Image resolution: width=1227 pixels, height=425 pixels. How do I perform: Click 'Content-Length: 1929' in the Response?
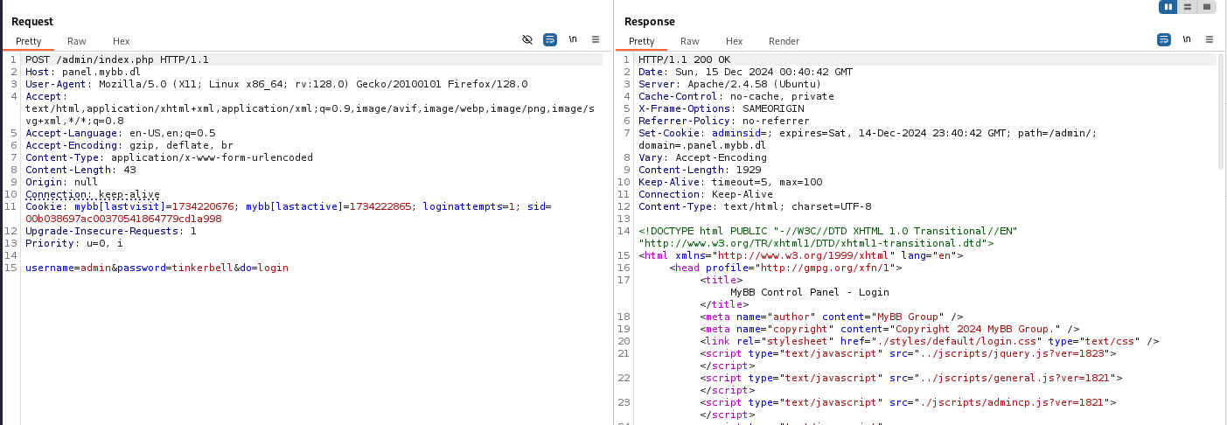(700, 170)
